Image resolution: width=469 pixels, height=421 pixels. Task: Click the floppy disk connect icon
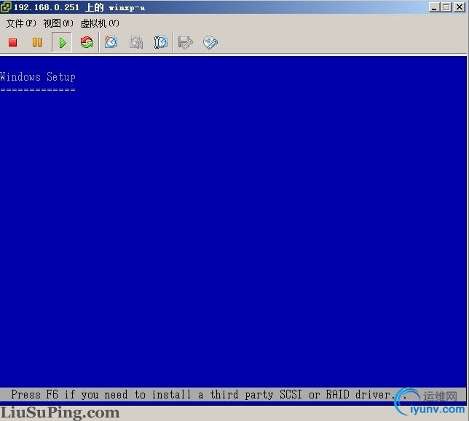click(x=186, y=42)
